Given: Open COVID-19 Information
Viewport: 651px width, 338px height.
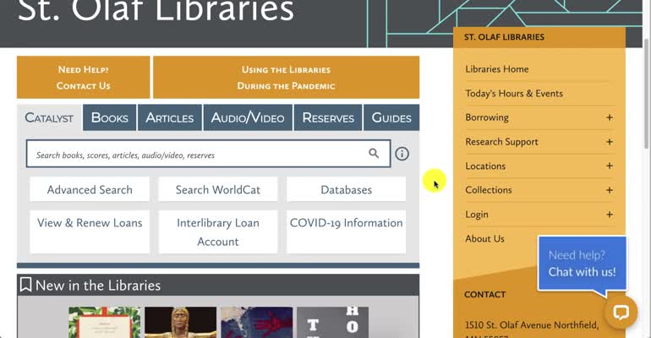Looking at the screenshot, I should [347, 232].
